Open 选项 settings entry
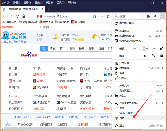This screenshot has width=167, height=131. click(x=139, y=73)
